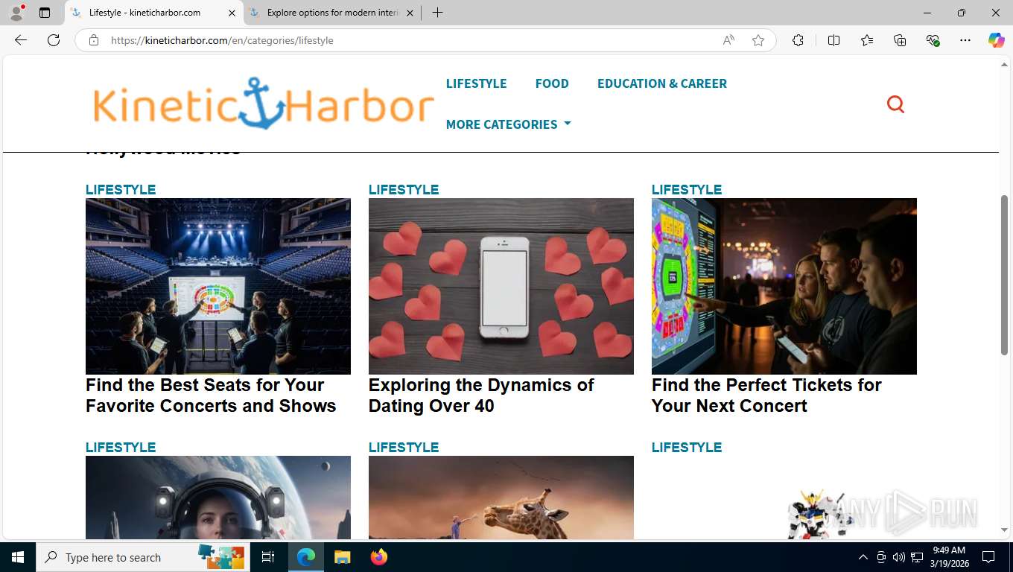Screen dimensions: 1013x572
Task: Open the notification center icon
Action: pyautogui.click(x=988, y=557)
